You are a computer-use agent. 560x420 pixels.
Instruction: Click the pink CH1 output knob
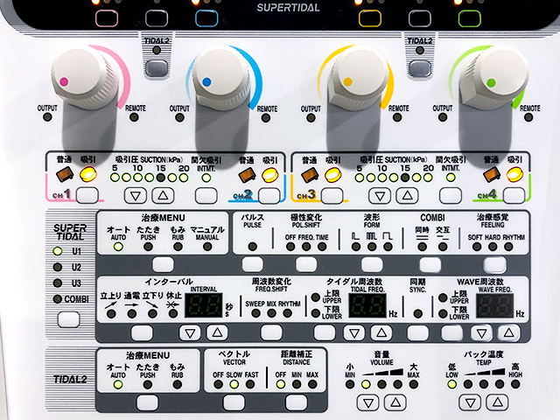pos(83,78)
